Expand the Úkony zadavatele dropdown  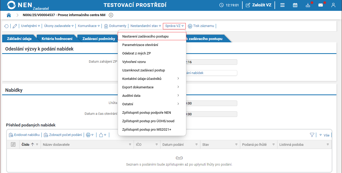(59, 26)
